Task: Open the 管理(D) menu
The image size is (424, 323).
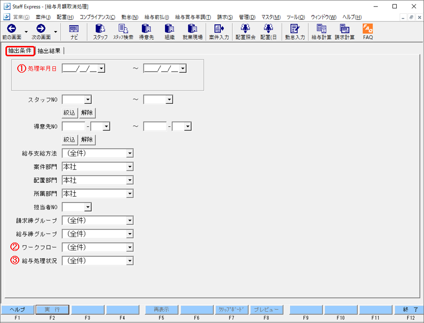Action: (x=247, y=17)
